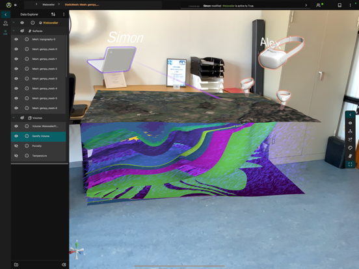Click the folder icon at panel bottom
Viewport: 359px width, 269px height.
[x=16, y=264]
